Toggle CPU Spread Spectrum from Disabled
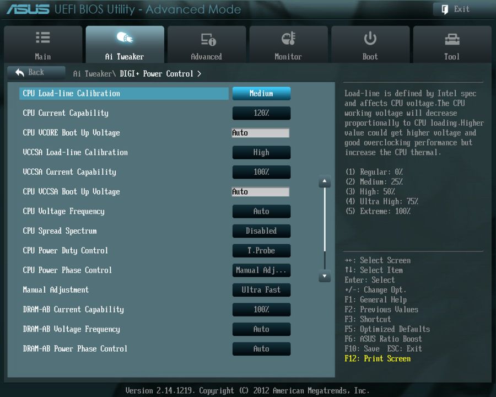496x397 pixels. [261, 231]
